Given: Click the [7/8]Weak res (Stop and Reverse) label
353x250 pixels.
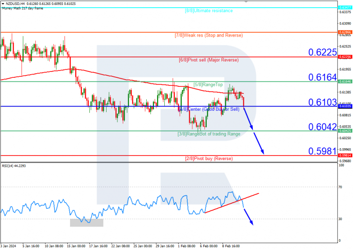Looking at the screenshot, I should point(209,35).
